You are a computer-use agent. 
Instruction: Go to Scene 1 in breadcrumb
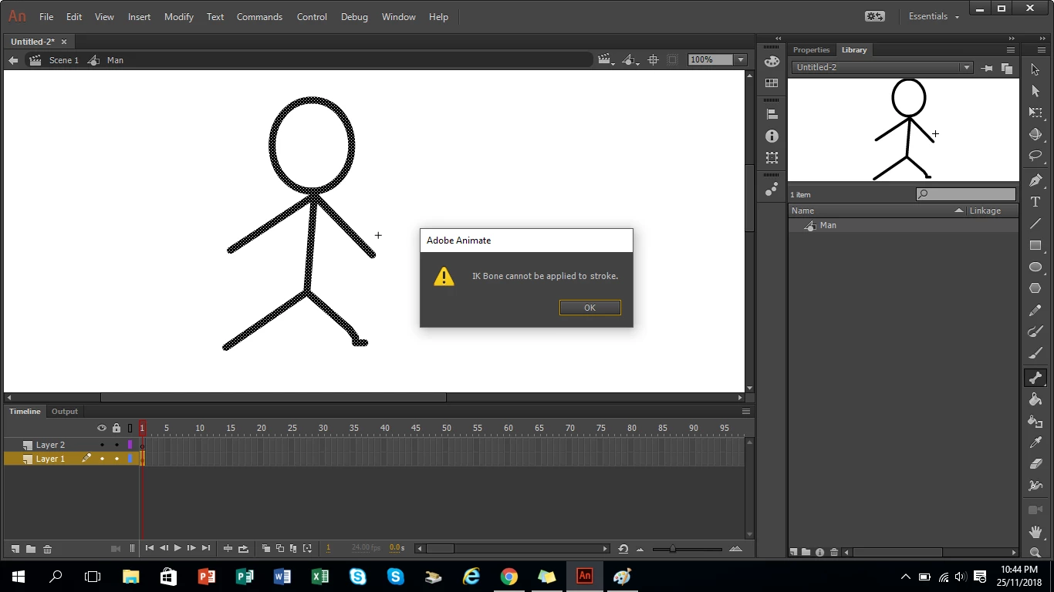64,60
